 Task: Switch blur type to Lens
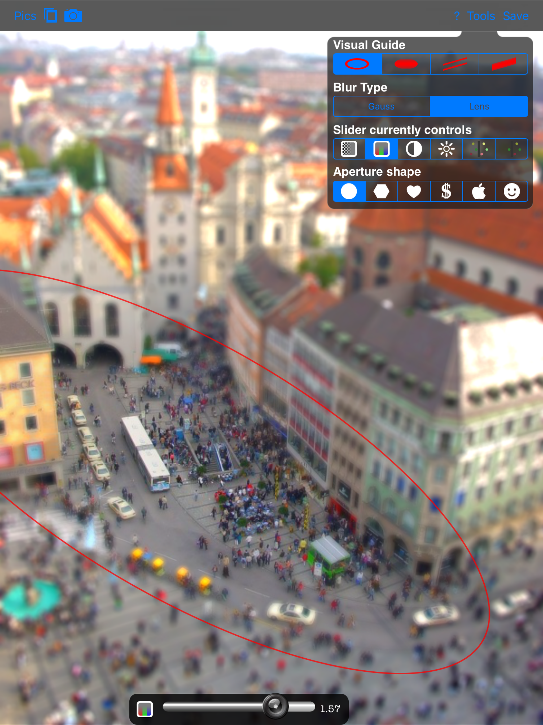pyautogui.click(x=479, y=106)
